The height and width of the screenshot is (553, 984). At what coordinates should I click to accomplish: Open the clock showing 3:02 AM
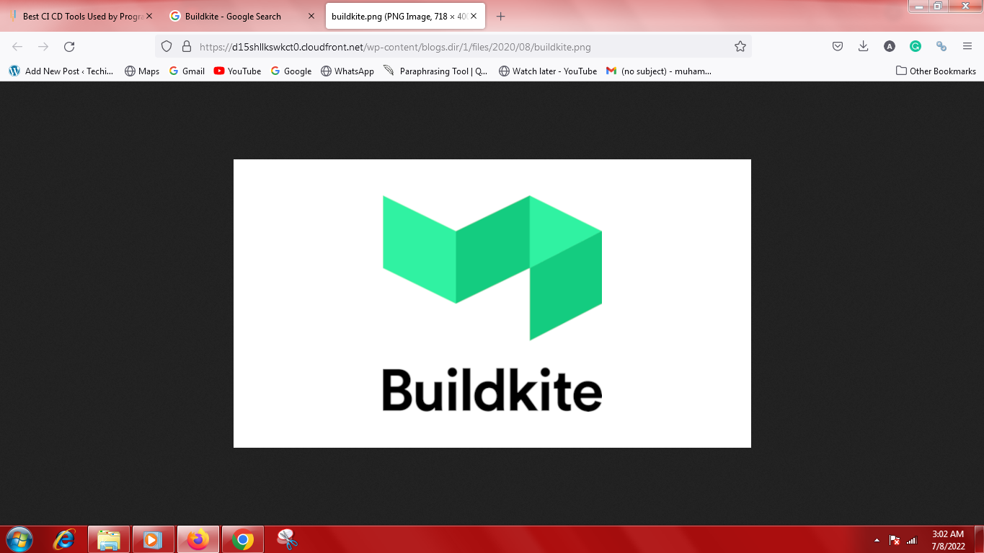[948, 540]
